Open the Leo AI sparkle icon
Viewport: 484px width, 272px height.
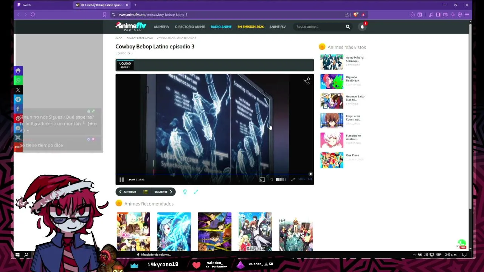point(453,14)
